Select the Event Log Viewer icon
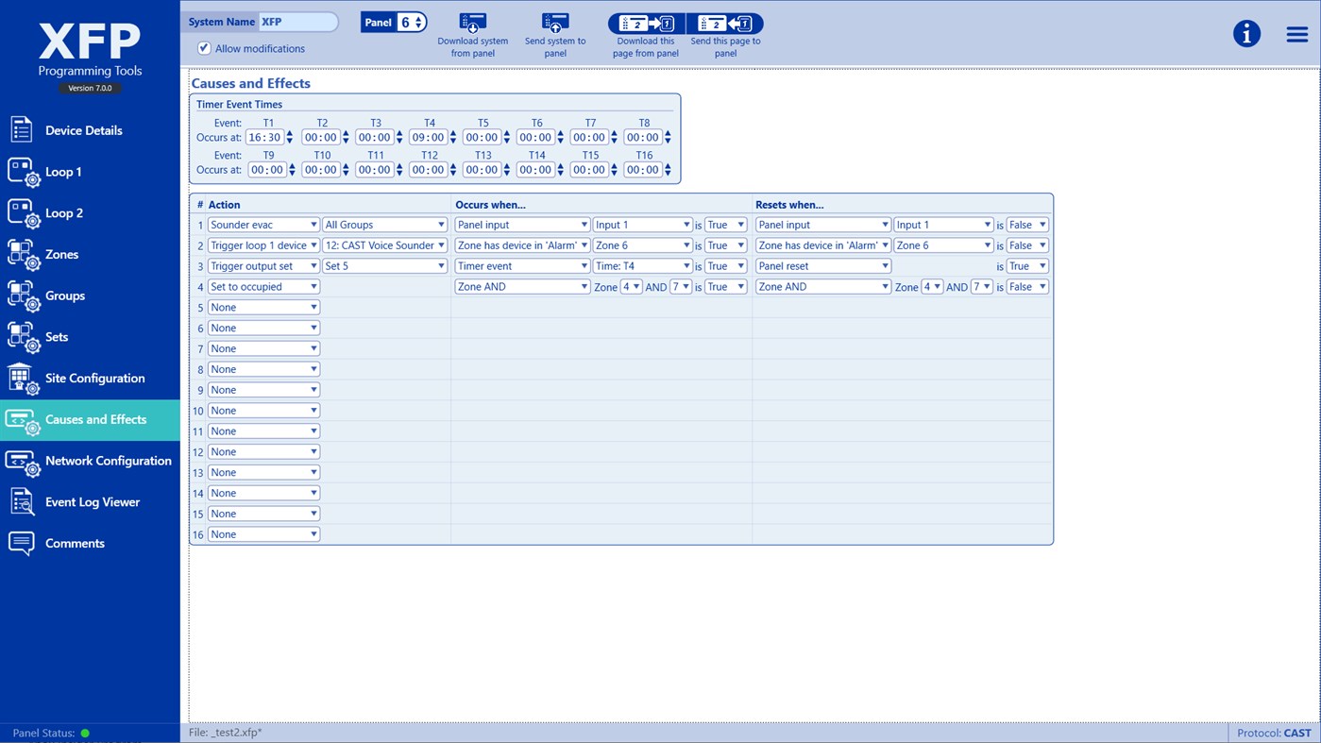The width and height of the screenshot is (1321, 743). tap(21, 501)
